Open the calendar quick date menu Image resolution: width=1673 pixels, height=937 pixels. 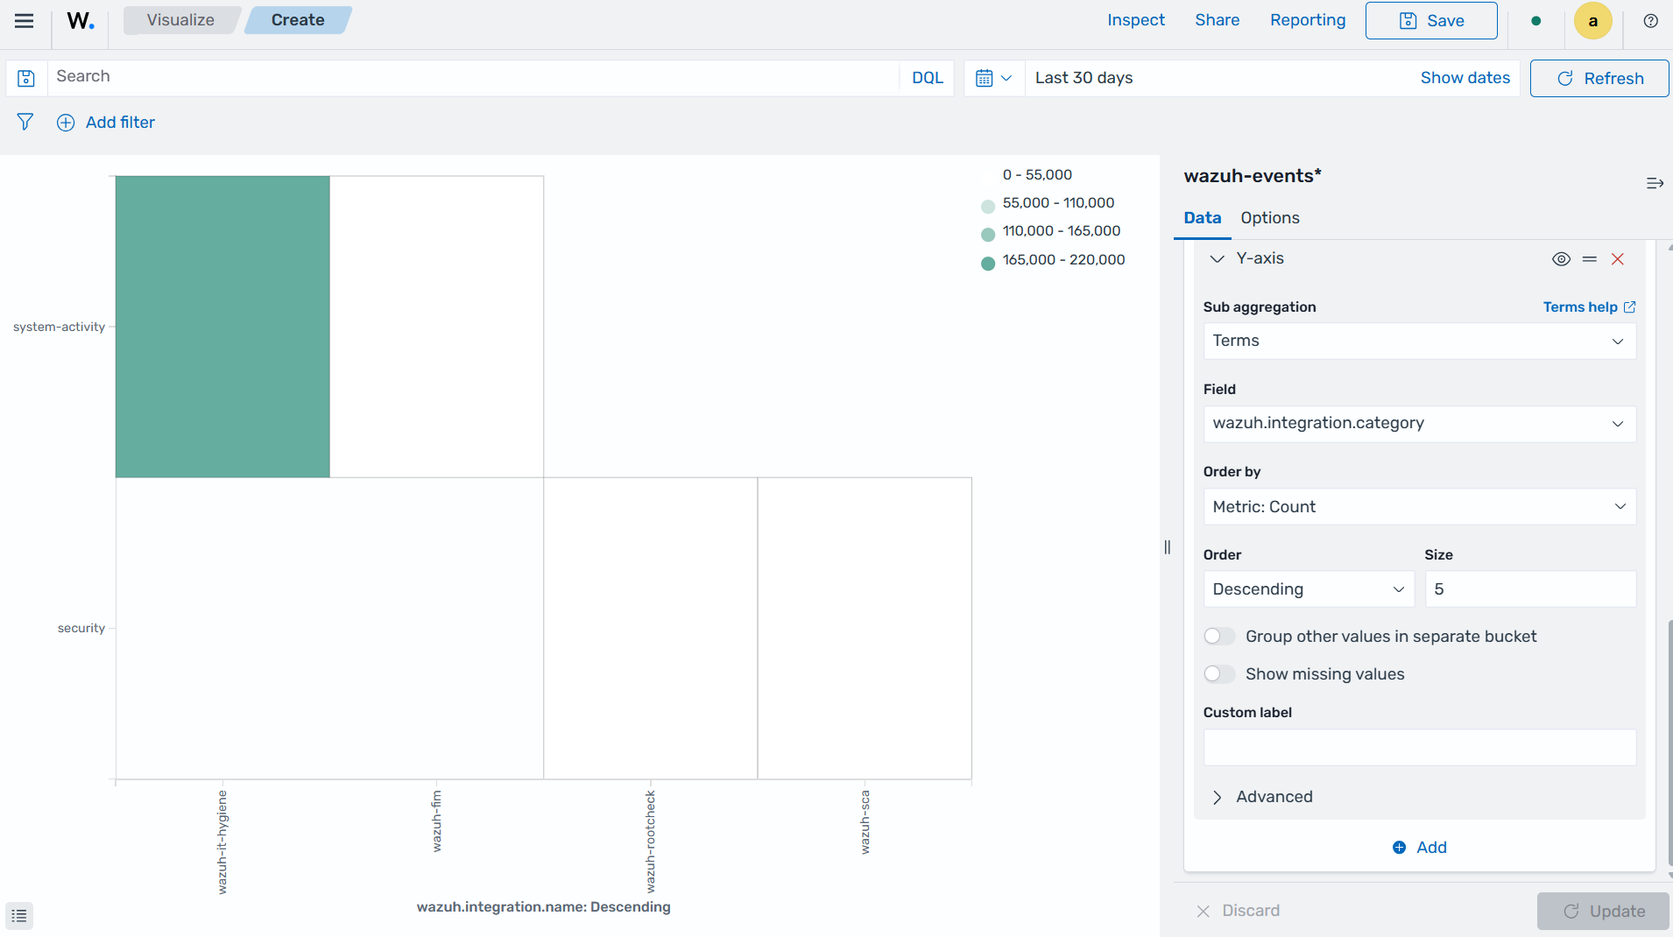point(994,78)
